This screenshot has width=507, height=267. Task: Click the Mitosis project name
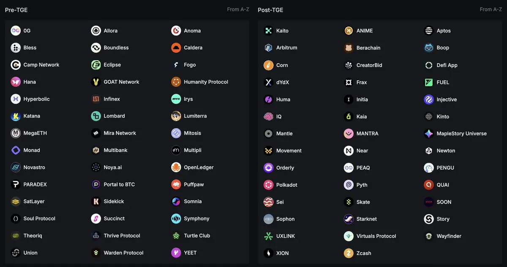tap(192, 133)
